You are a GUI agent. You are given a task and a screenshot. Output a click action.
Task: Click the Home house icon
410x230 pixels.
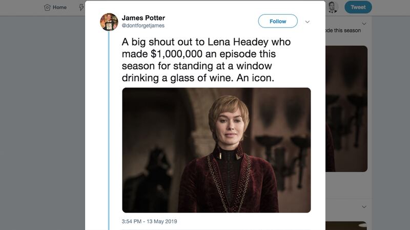[x=47, y=8]
